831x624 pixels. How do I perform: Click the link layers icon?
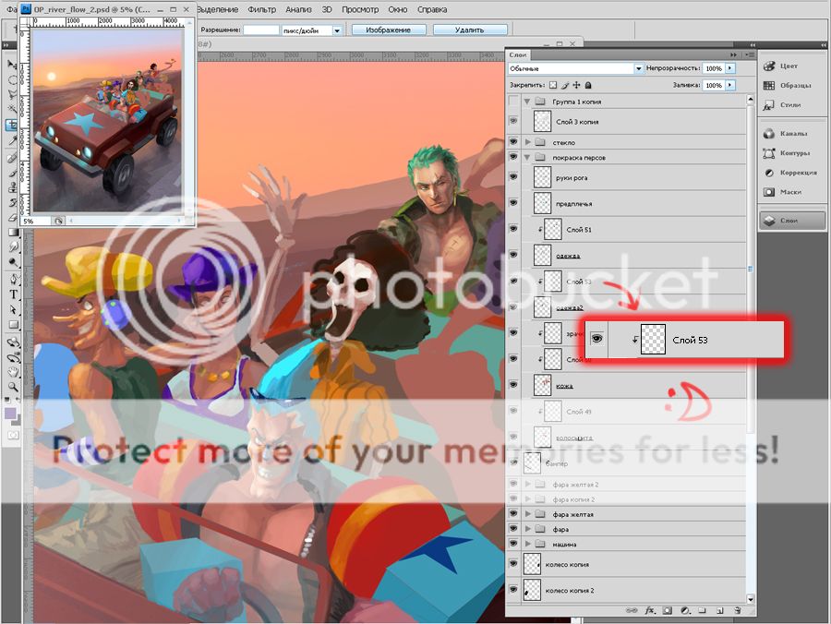pyautogui.click(x=632, y=611)
